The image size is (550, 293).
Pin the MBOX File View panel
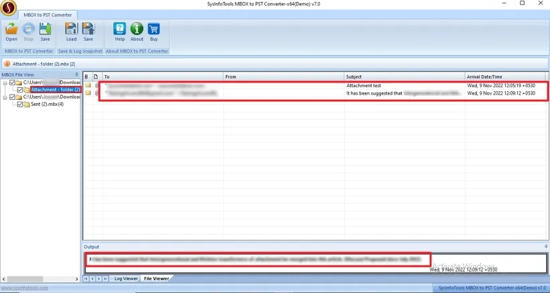76,74
